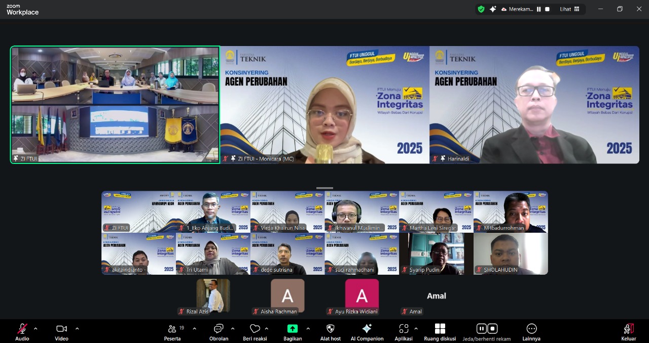
Task: Open the Alat host tools
Action: 331,332
